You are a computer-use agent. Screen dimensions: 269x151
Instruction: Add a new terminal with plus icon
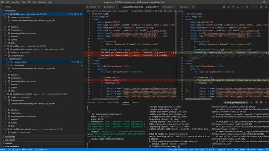coord(252,102)
